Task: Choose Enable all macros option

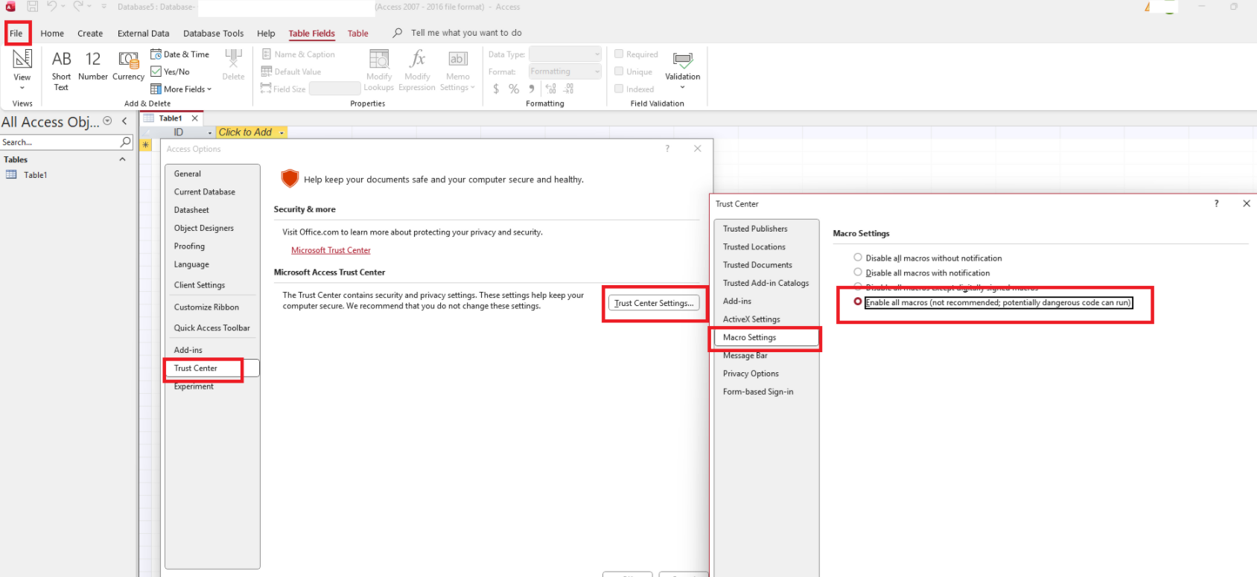Action: [x=858, y=302]
